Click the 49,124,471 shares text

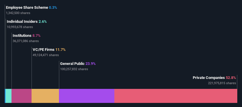(46, 55)
